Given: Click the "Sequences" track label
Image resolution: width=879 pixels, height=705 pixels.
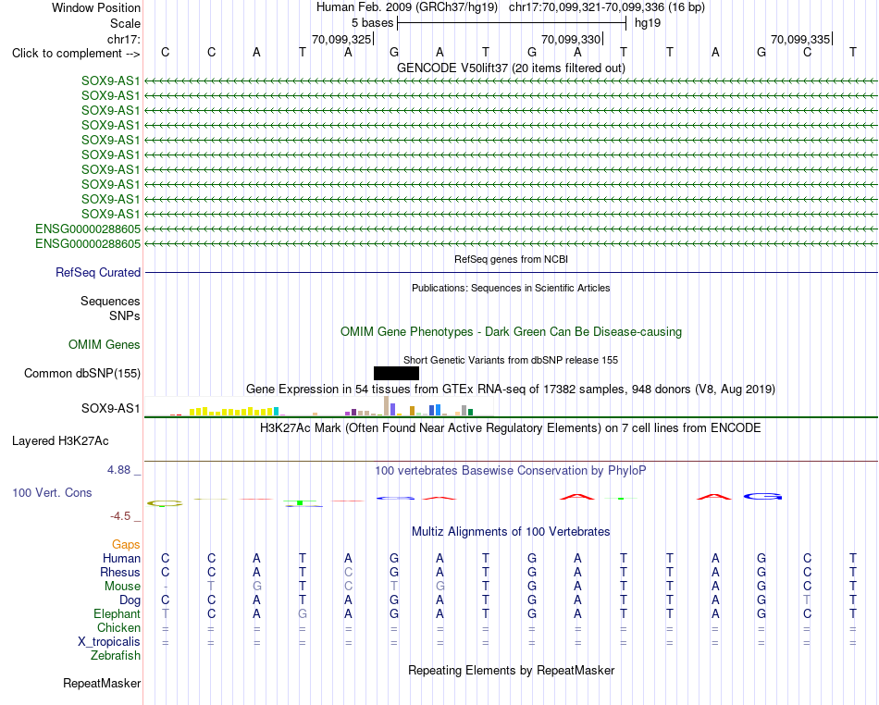Looking at the screenshot, I should tap(110, 301).
